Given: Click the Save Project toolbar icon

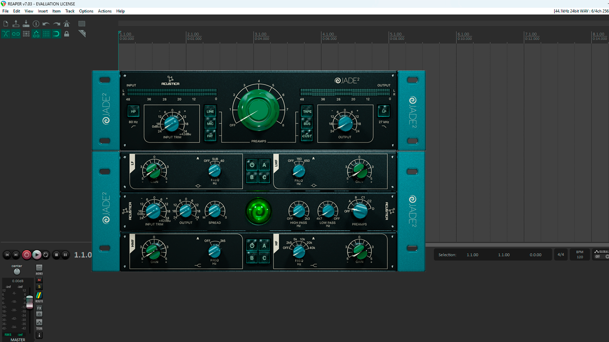Looking at the screenshot, I should (26, 24).
